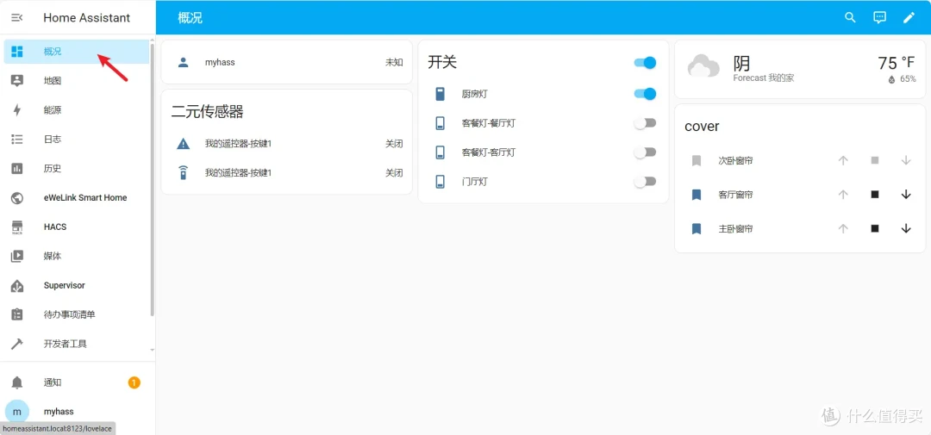Viewport: 931px width, 435px height.
Task: Open the 日志 logbook sidebar item
Action: [x=77, y=139]
